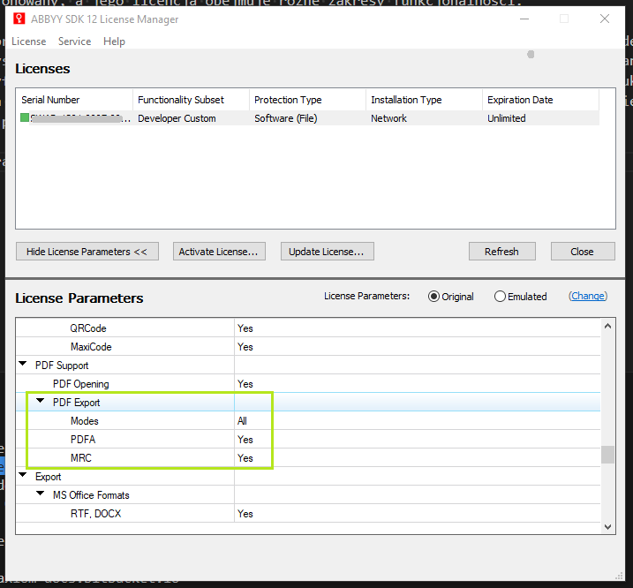The width and height of the screenshot is (633, 588).
Task: Sort by Protection Type column header
Action: coord(307,100)
